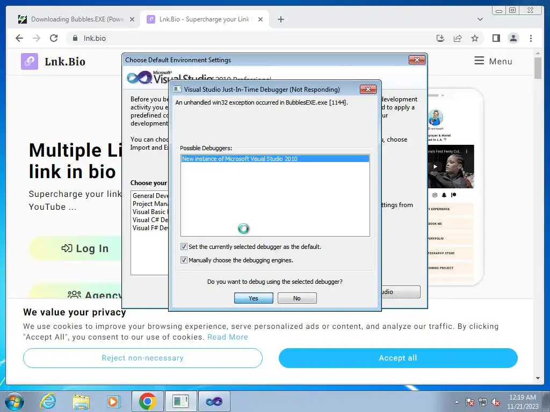The height and width of the screenshot is (412, 550).
Task: Open Action Center flag icon
Action: click(x=470, y=402)
